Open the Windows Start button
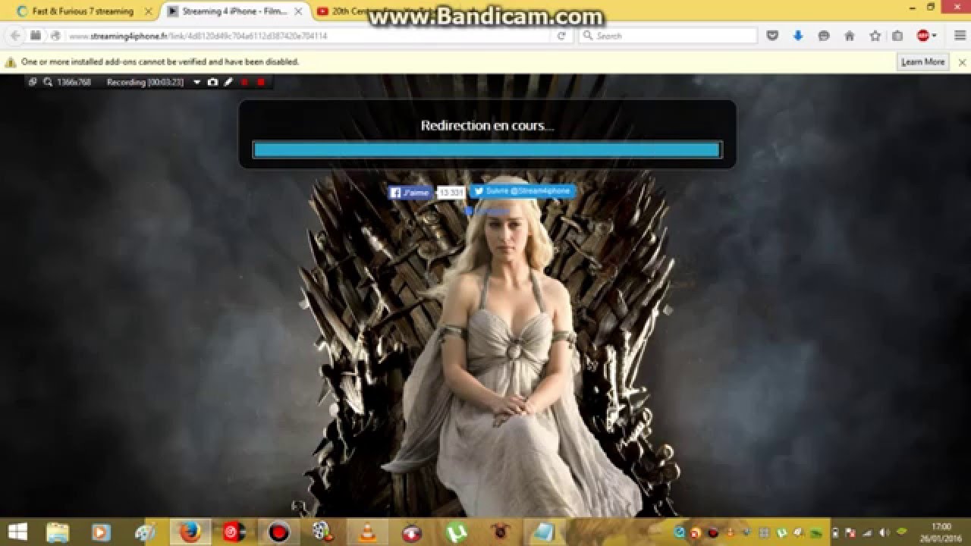971x546 pixels. [17, 532]
